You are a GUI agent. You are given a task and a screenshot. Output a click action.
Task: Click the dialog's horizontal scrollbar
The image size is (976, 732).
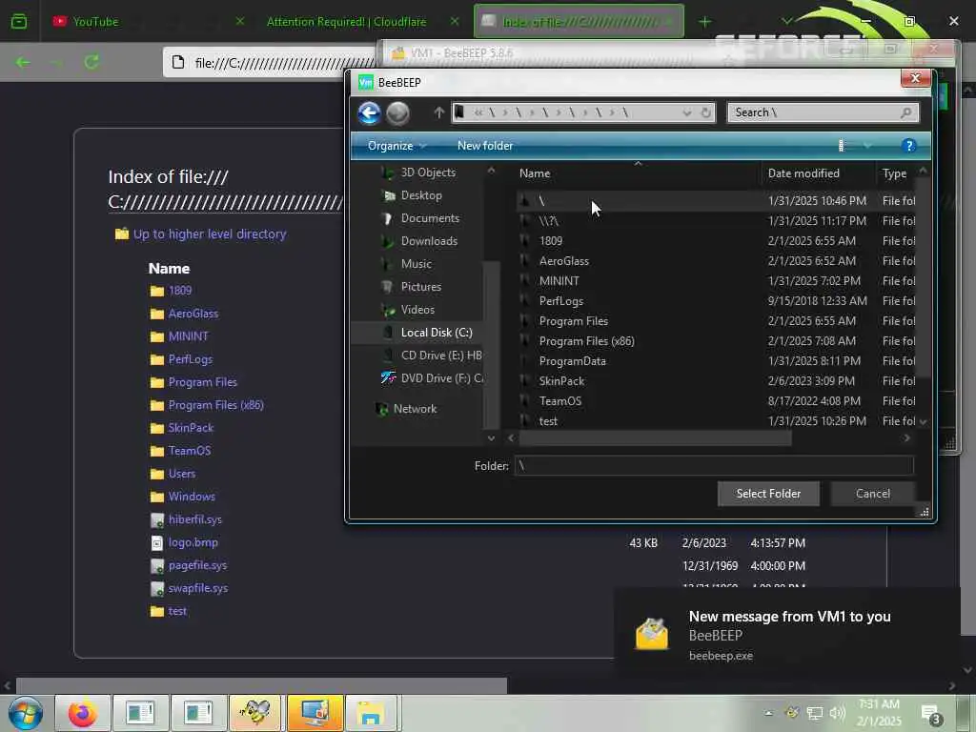point(655,438)
